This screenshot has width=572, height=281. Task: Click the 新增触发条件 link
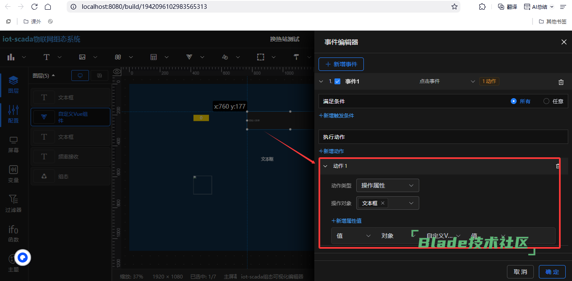337,116
